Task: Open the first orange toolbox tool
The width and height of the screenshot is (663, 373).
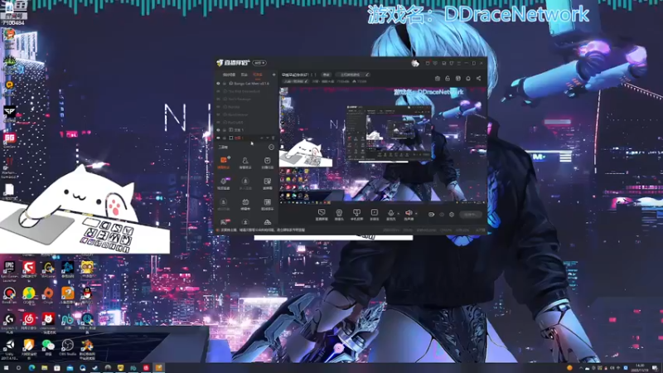Action: [224, 162]
